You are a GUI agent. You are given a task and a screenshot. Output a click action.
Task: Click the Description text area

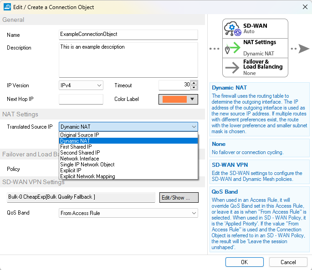click(x=128, y=60)
